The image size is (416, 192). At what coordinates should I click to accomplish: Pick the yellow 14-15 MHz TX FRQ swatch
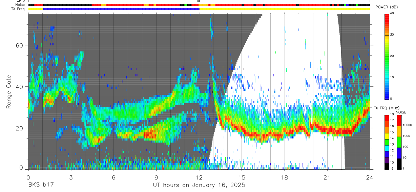[387, 136]
